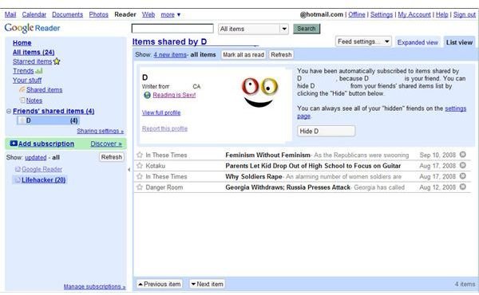Switch to List view tab
This screenshot has width=479, height=295.
(459, 42)
